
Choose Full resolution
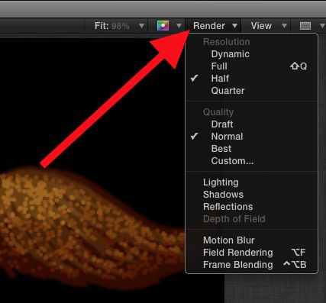(251, 66)
